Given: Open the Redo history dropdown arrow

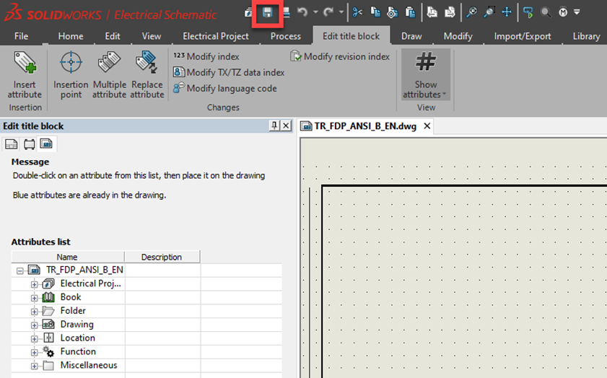Looking at the screenshot, I should (341, 12).
